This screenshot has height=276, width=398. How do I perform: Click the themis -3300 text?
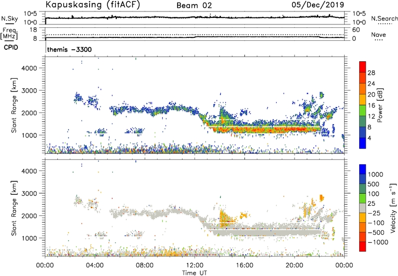pyautogui.click(x=69, y=49)
